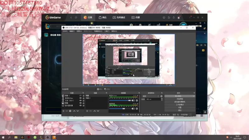Open OBS icon in taskbar
The width and height of the screenshot is (249, 140).
click(48, 138)
